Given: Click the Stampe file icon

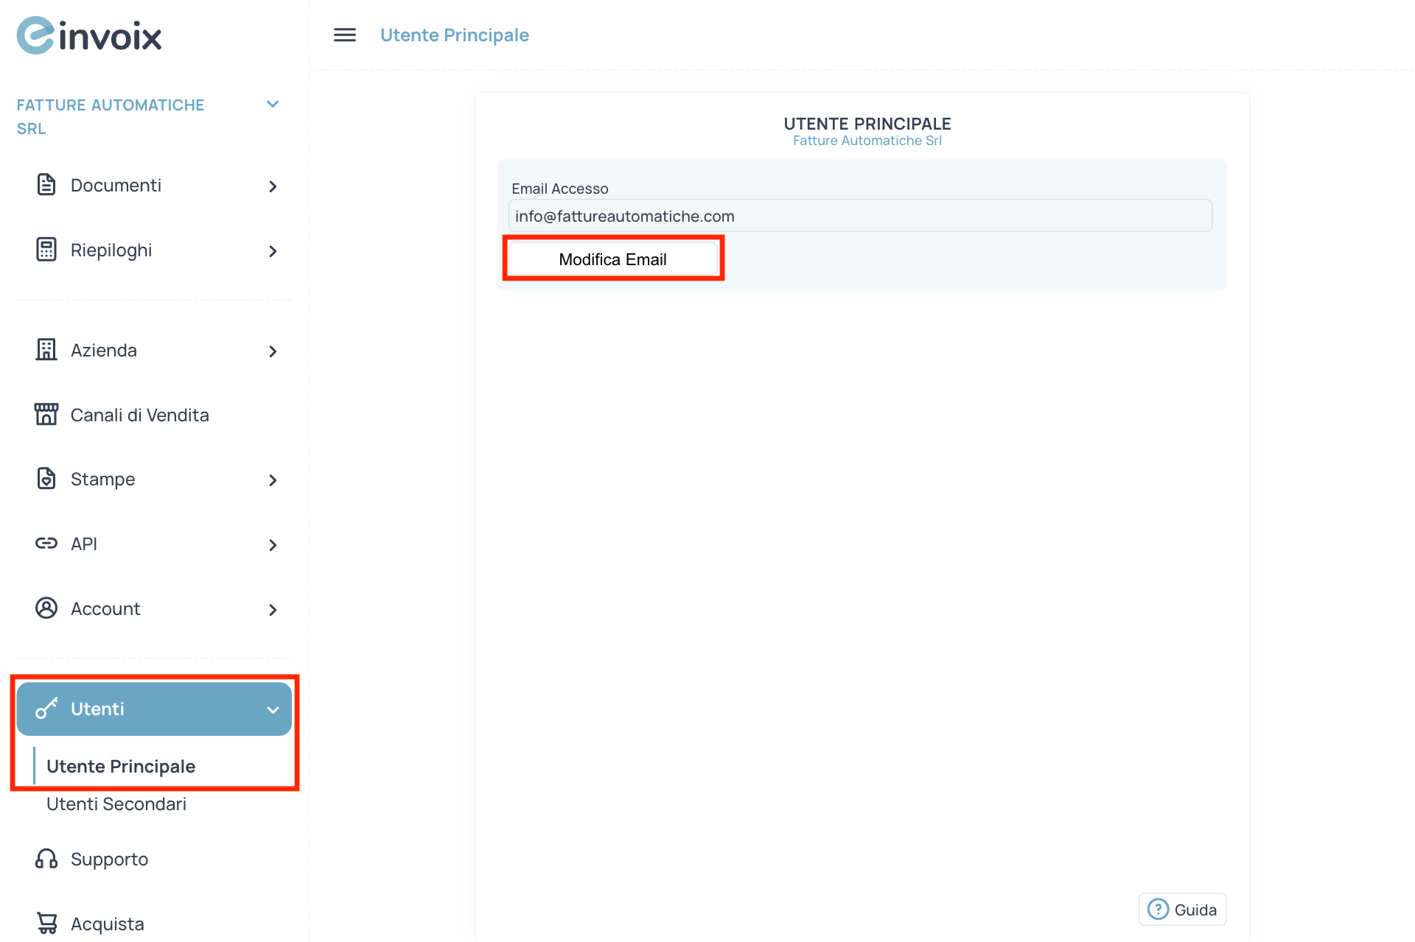Looking at the screenshot, I should pos(46,479).
